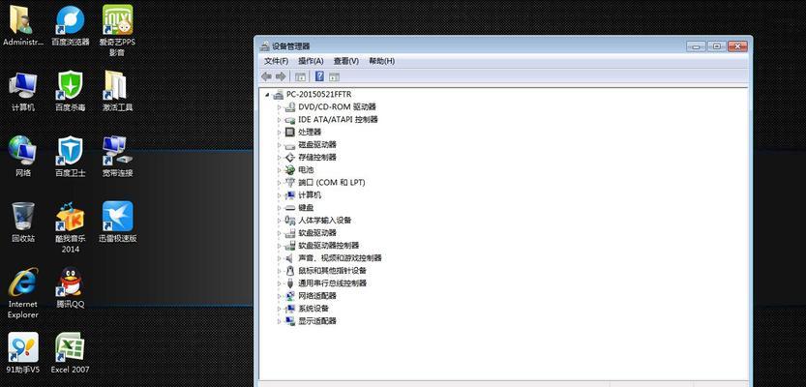
Task: Select the IDE ATA/ATAPI 控制器 label
Action: 339,120
